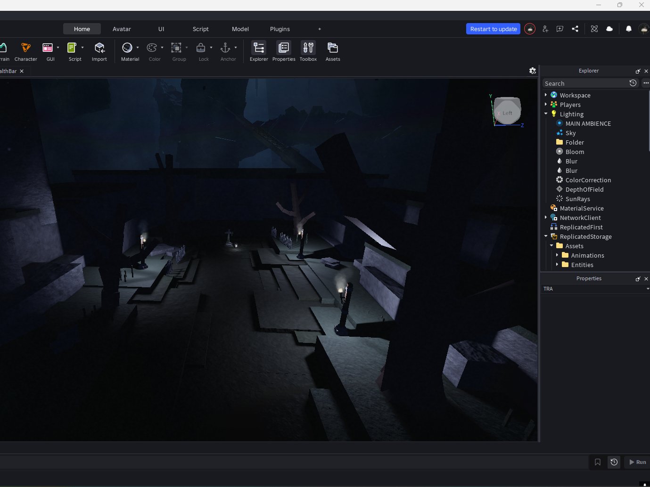Open the Script dropdown arrow
The image size is (650, 487).
[x=82, y=48]
